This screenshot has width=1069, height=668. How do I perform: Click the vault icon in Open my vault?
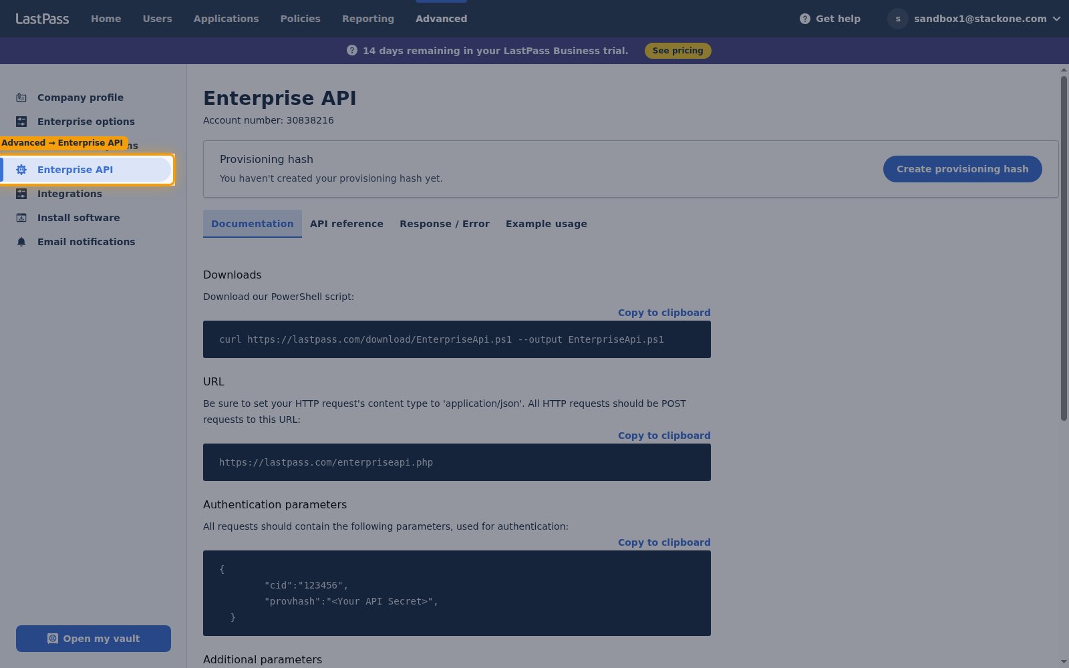(x=53, y=639)
